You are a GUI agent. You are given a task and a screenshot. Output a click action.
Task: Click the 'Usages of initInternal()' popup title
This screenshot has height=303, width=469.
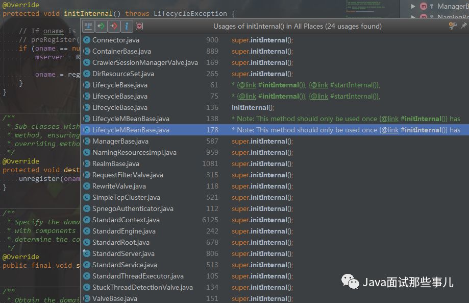coord(298,27)
